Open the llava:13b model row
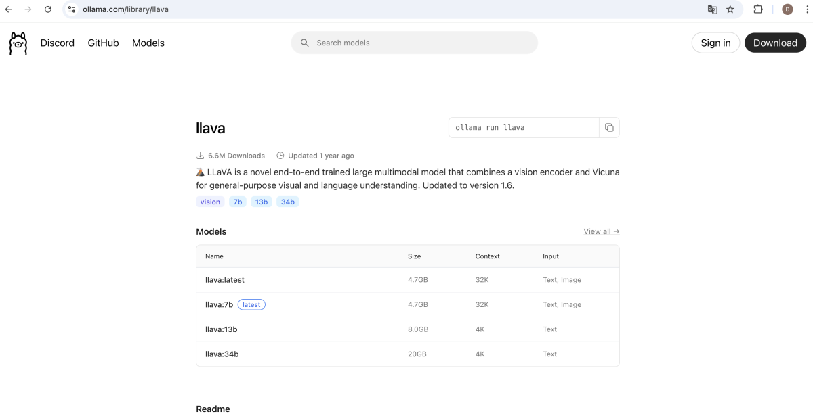The width and height of the screenshot is (813, 418). tap(408, 329)
